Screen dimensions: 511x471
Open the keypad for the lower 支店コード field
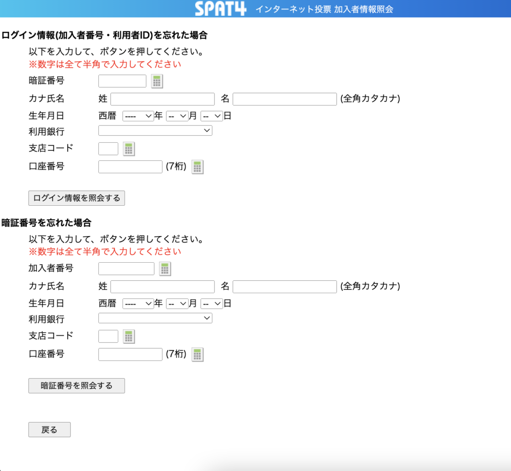click(129, 336)
